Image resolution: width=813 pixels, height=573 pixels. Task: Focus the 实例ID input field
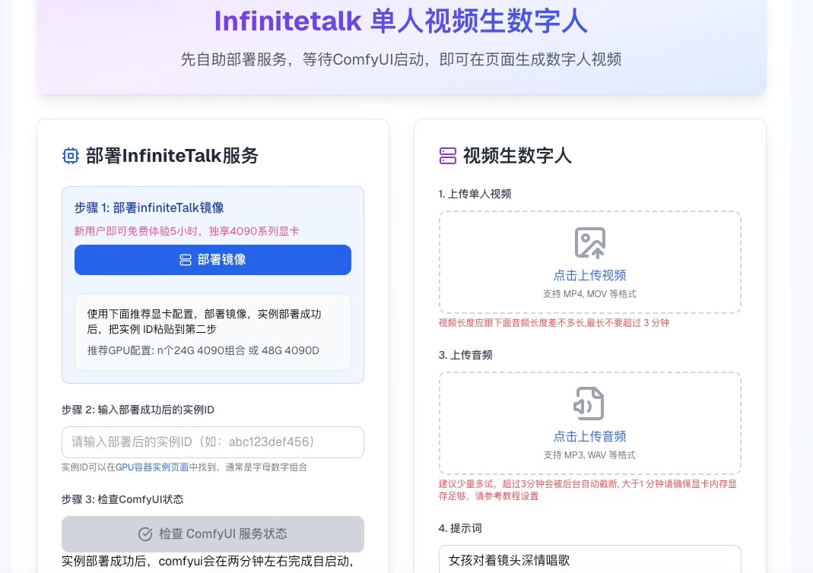coord(213,442)
